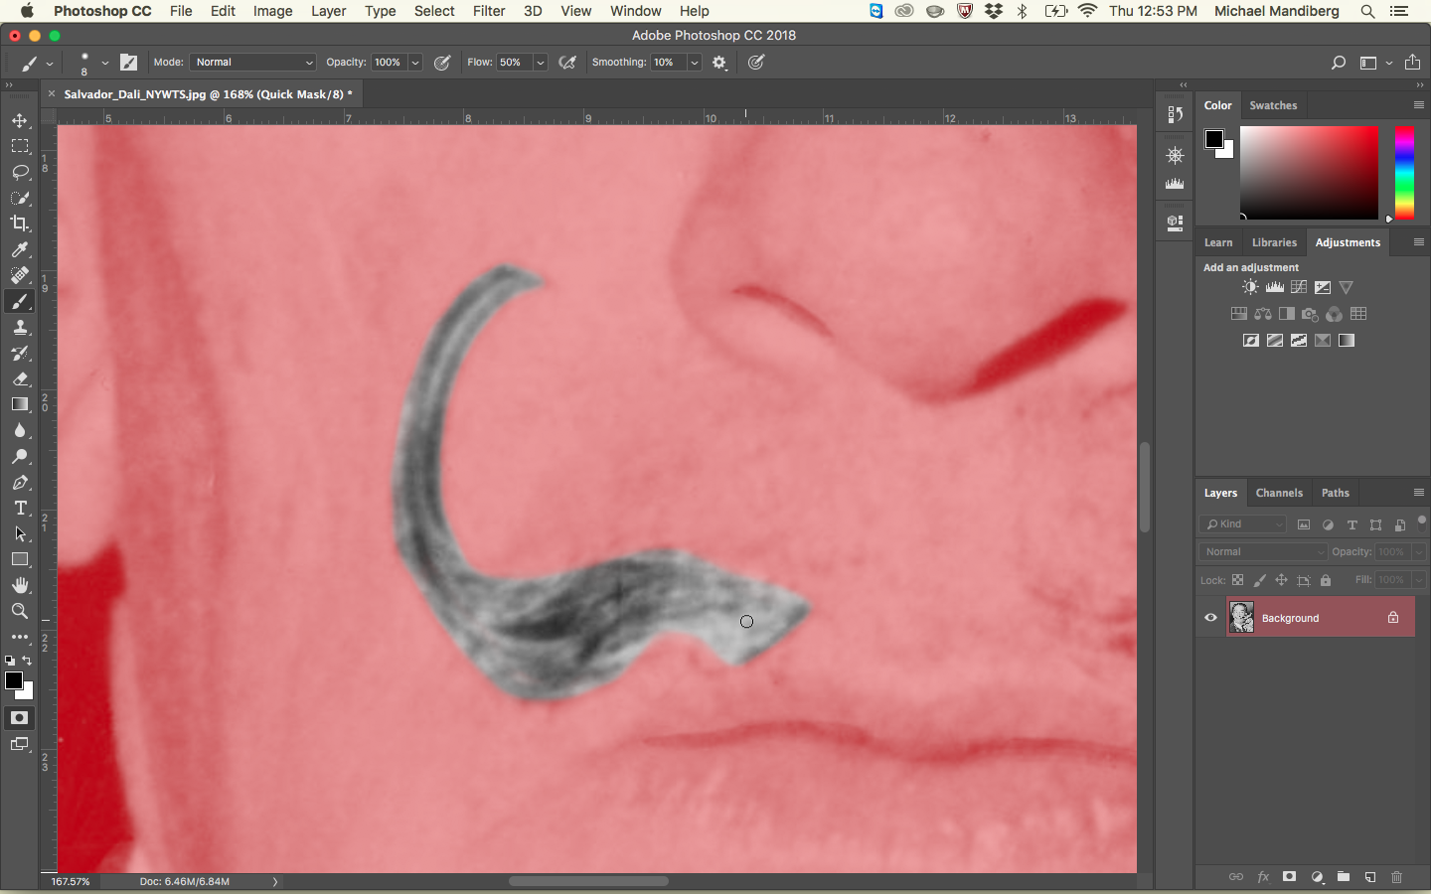Choose the Crop tool
This screenshot has height=894, width=1431.
pyautogui.click(x=20, y=223)
